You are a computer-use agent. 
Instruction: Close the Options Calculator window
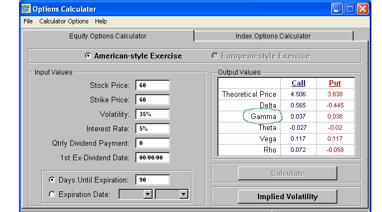(x=363, y=9)
